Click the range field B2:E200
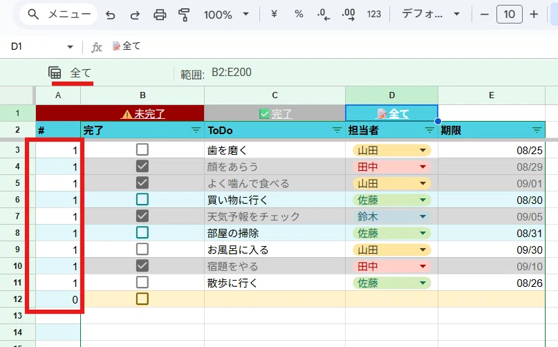The image size is (558, 347). click(x=232, y=73)
